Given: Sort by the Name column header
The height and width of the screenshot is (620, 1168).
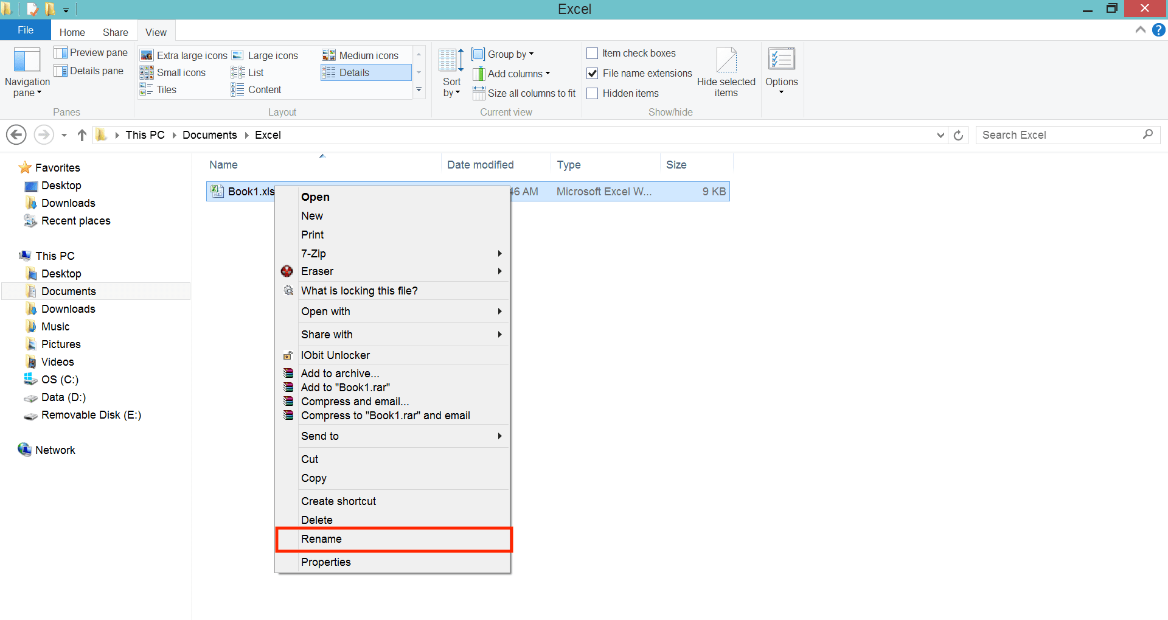Looking at the screenshot, I should [x=322, y=165].
